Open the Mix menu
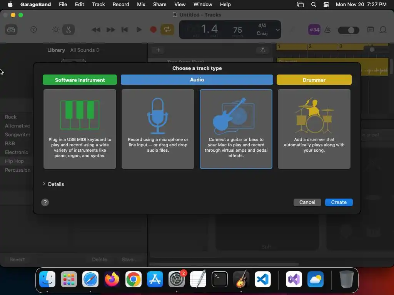 pyautogui.click(x=141, y=5)
